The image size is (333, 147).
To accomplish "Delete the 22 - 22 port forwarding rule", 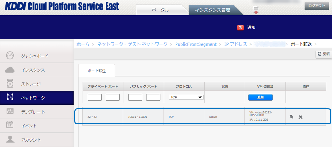I will coord(300,117).
